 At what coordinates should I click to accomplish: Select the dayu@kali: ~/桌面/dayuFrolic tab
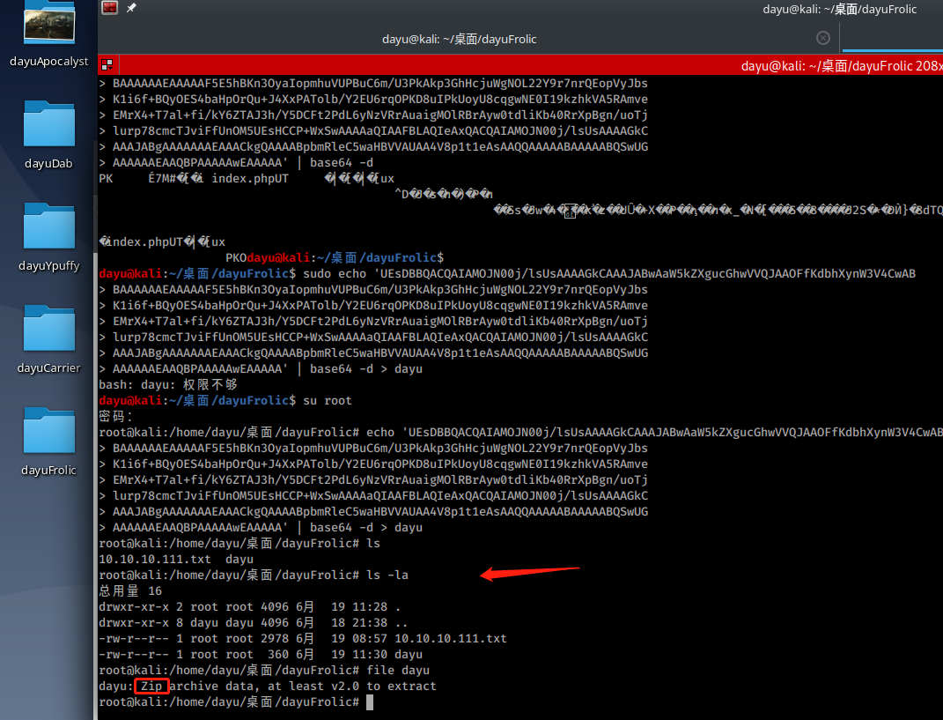460,39
